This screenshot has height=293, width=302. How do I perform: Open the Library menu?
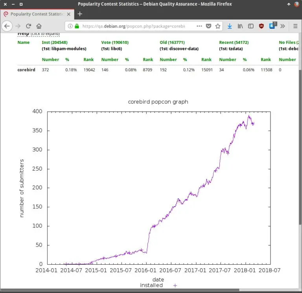(x=240, y=26)
